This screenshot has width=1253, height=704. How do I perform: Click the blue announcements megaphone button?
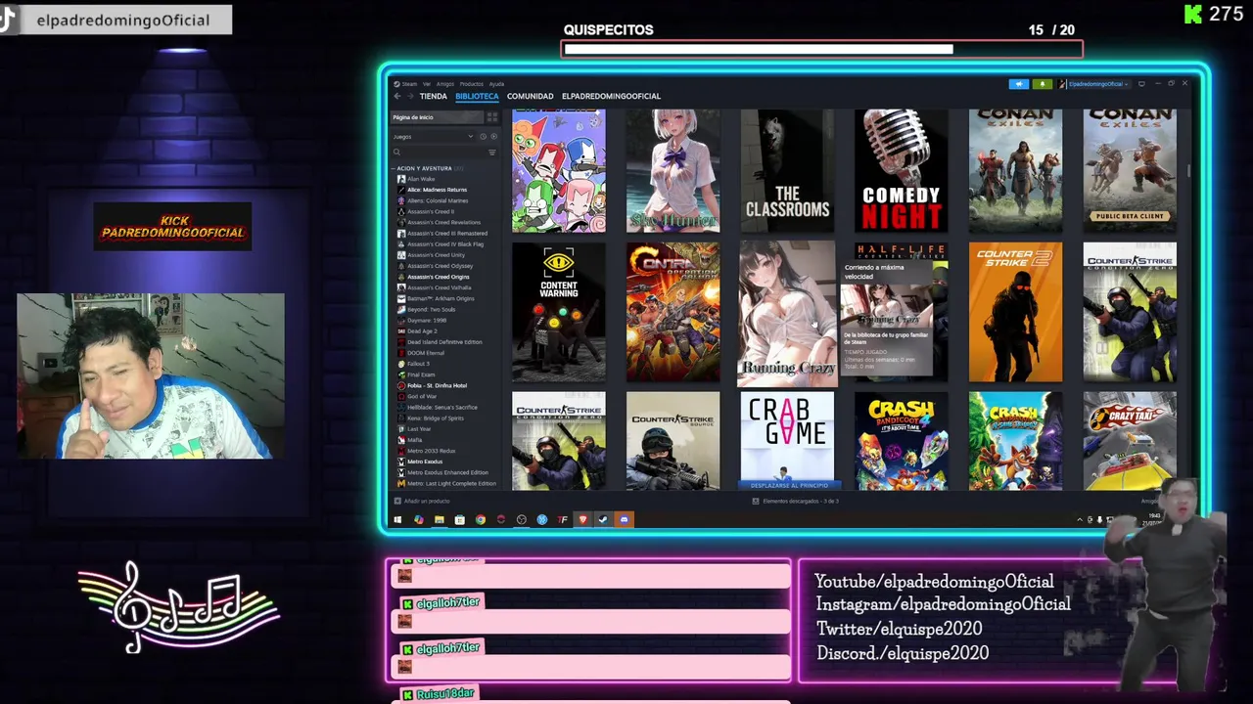click(x=1019, y=84)
